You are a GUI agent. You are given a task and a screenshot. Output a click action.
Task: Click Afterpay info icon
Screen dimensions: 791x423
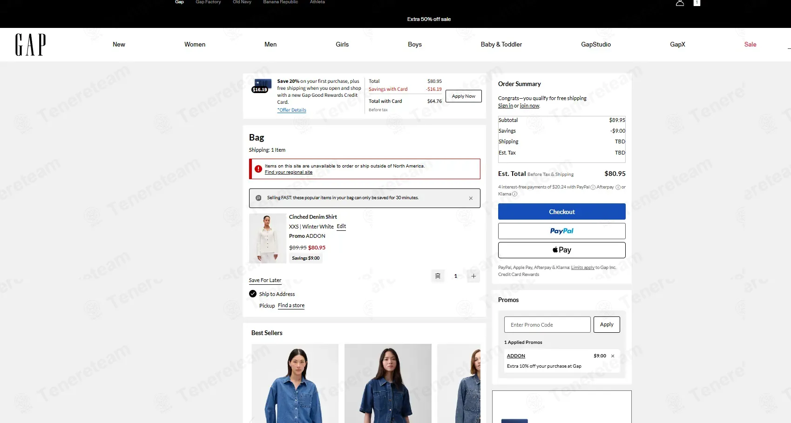(618, 188)
